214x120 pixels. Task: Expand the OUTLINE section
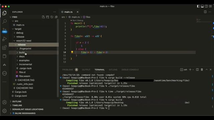[x=17, y=101]
